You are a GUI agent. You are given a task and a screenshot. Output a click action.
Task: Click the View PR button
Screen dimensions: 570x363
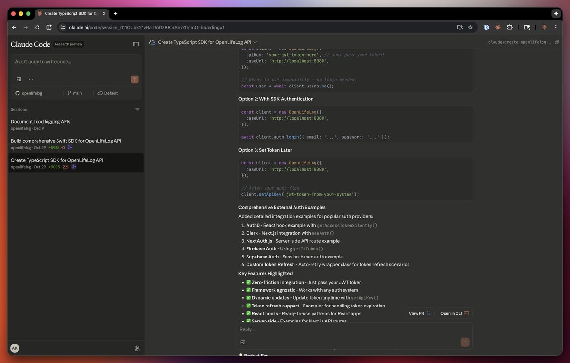(x=420, y=313)
